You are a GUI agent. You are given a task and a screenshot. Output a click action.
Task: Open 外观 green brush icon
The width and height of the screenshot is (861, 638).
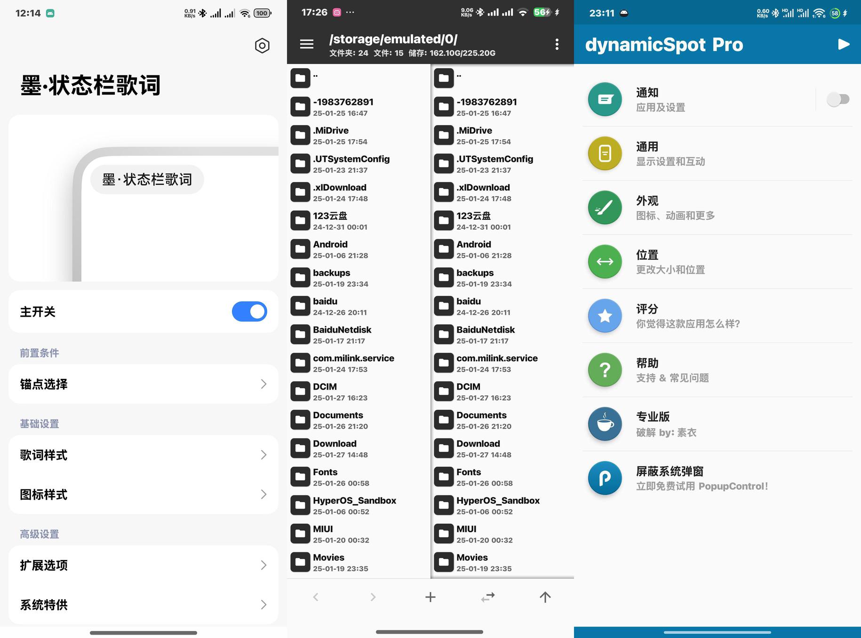[605, 207]
